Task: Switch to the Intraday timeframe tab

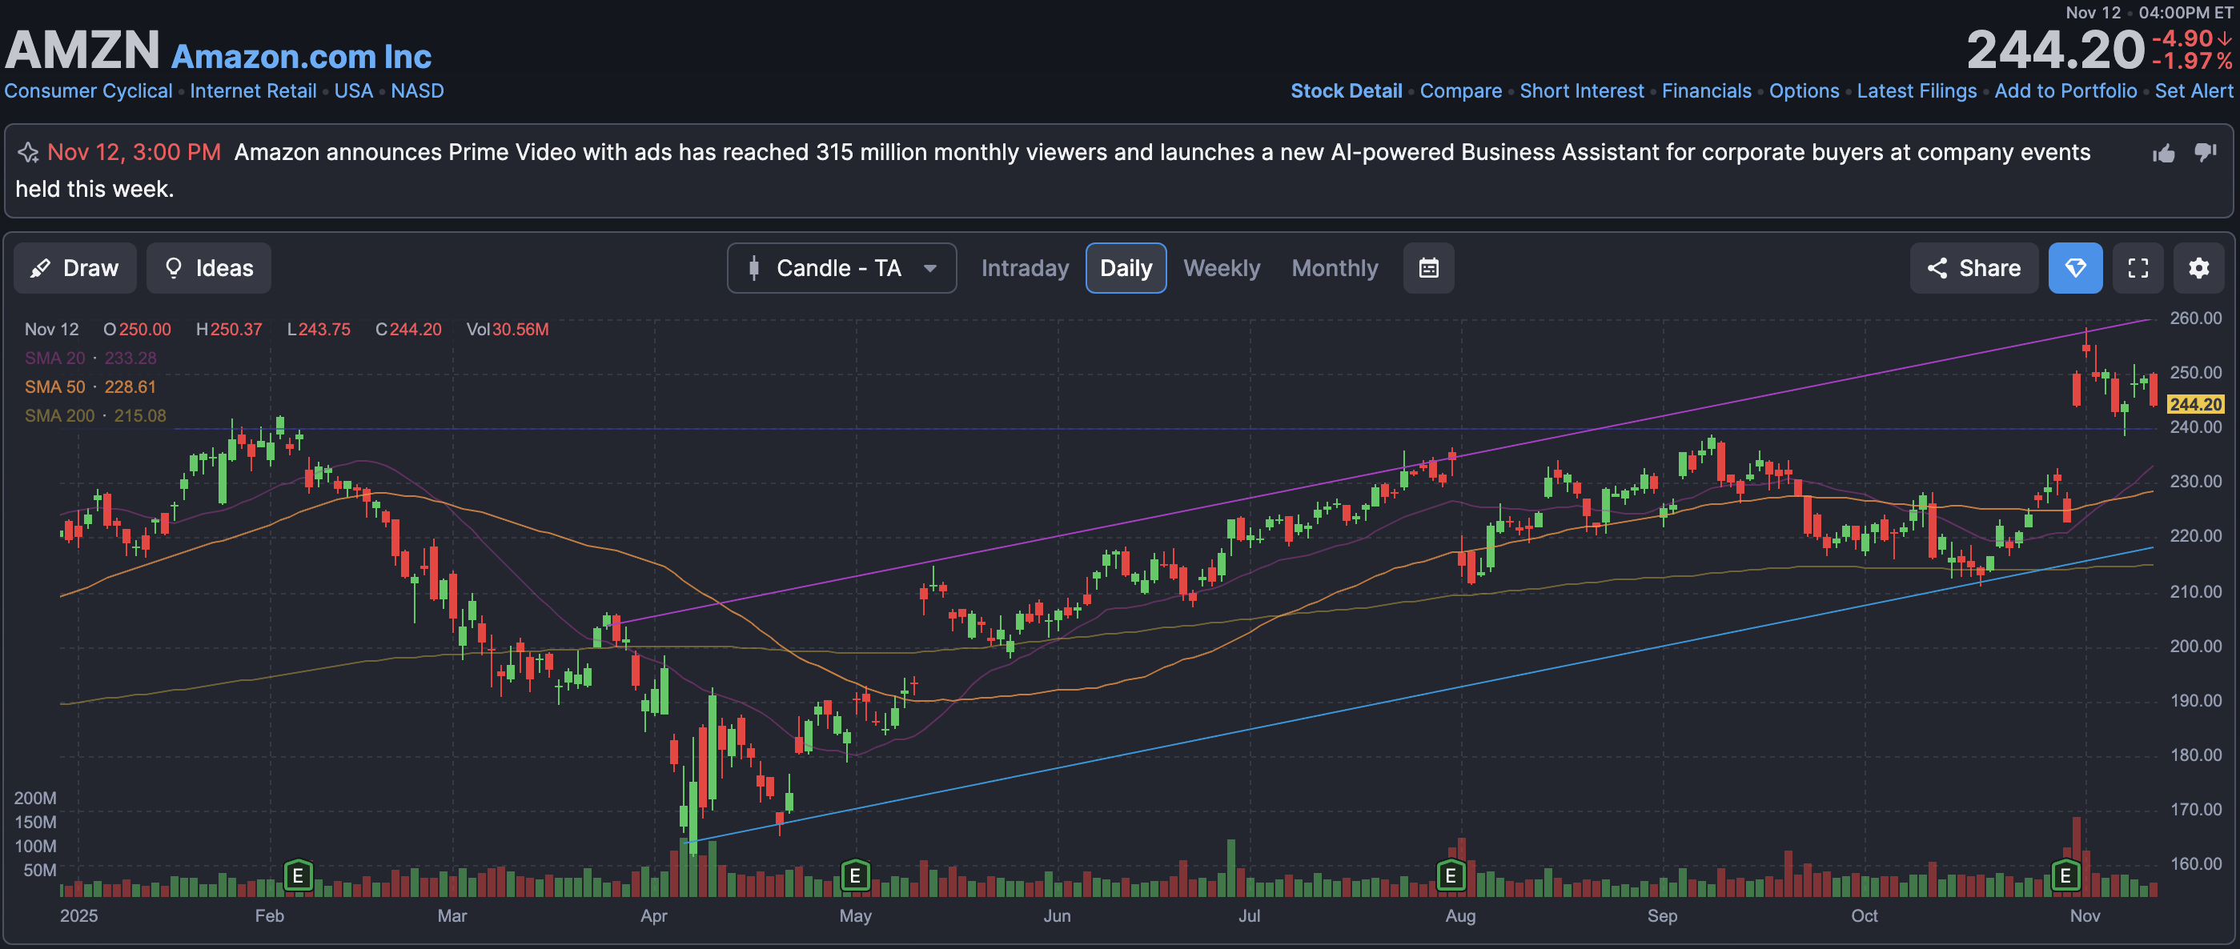Action: pyautogui.click(x=1025, y=268)
